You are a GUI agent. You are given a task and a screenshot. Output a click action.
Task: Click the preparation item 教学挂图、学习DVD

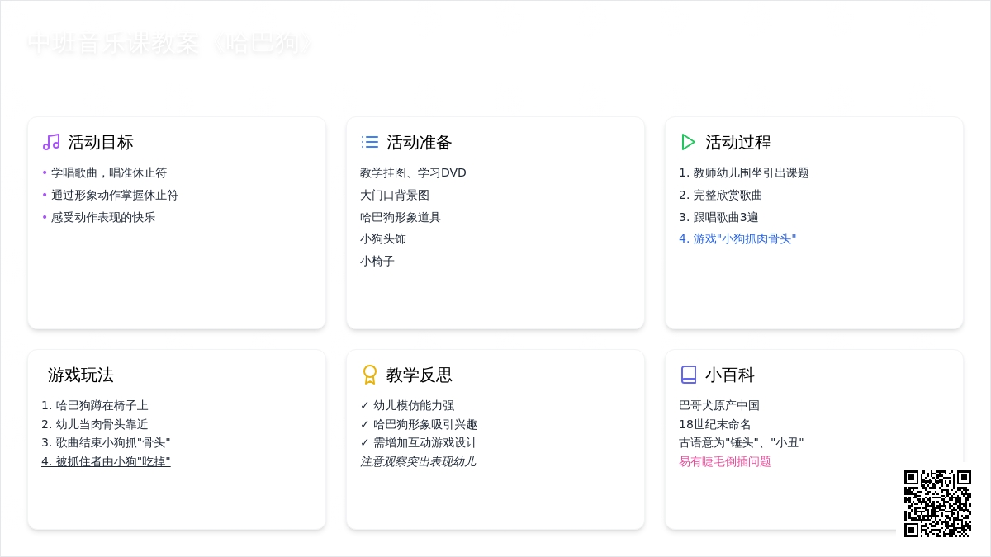pos(413,172)
